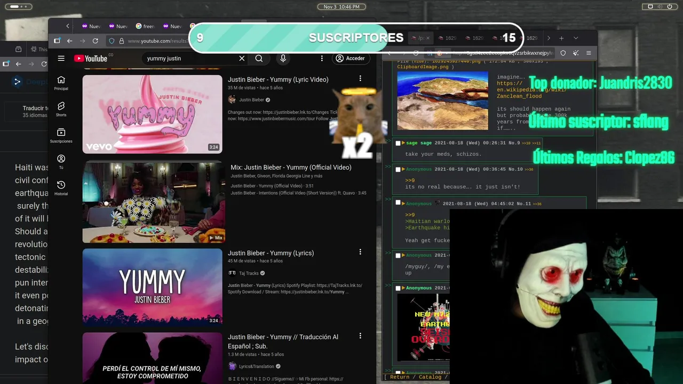Viewport: 683px width, 384px height.
Task: Click the shield icon in YouTube address bar
Action: pyautogui.click(x=112, y=41)
